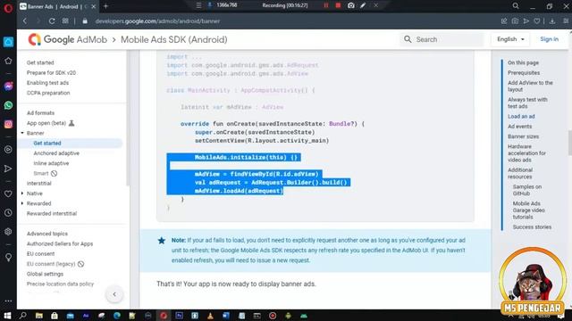Open Prepare for SDK v20 page

click(x=51, y=73)
